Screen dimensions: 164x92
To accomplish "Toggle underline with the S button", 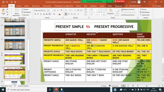I will [x=41, y=14].
